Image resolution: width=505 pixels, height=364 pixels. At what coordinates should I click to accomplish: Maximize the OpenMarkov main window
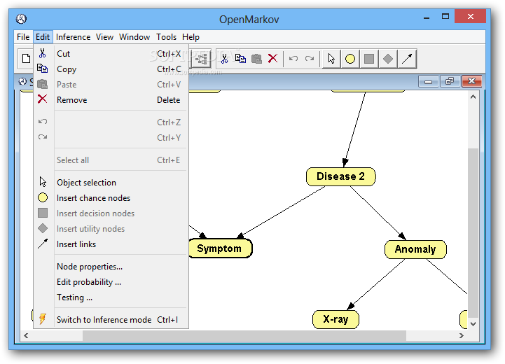click(445, 17)
